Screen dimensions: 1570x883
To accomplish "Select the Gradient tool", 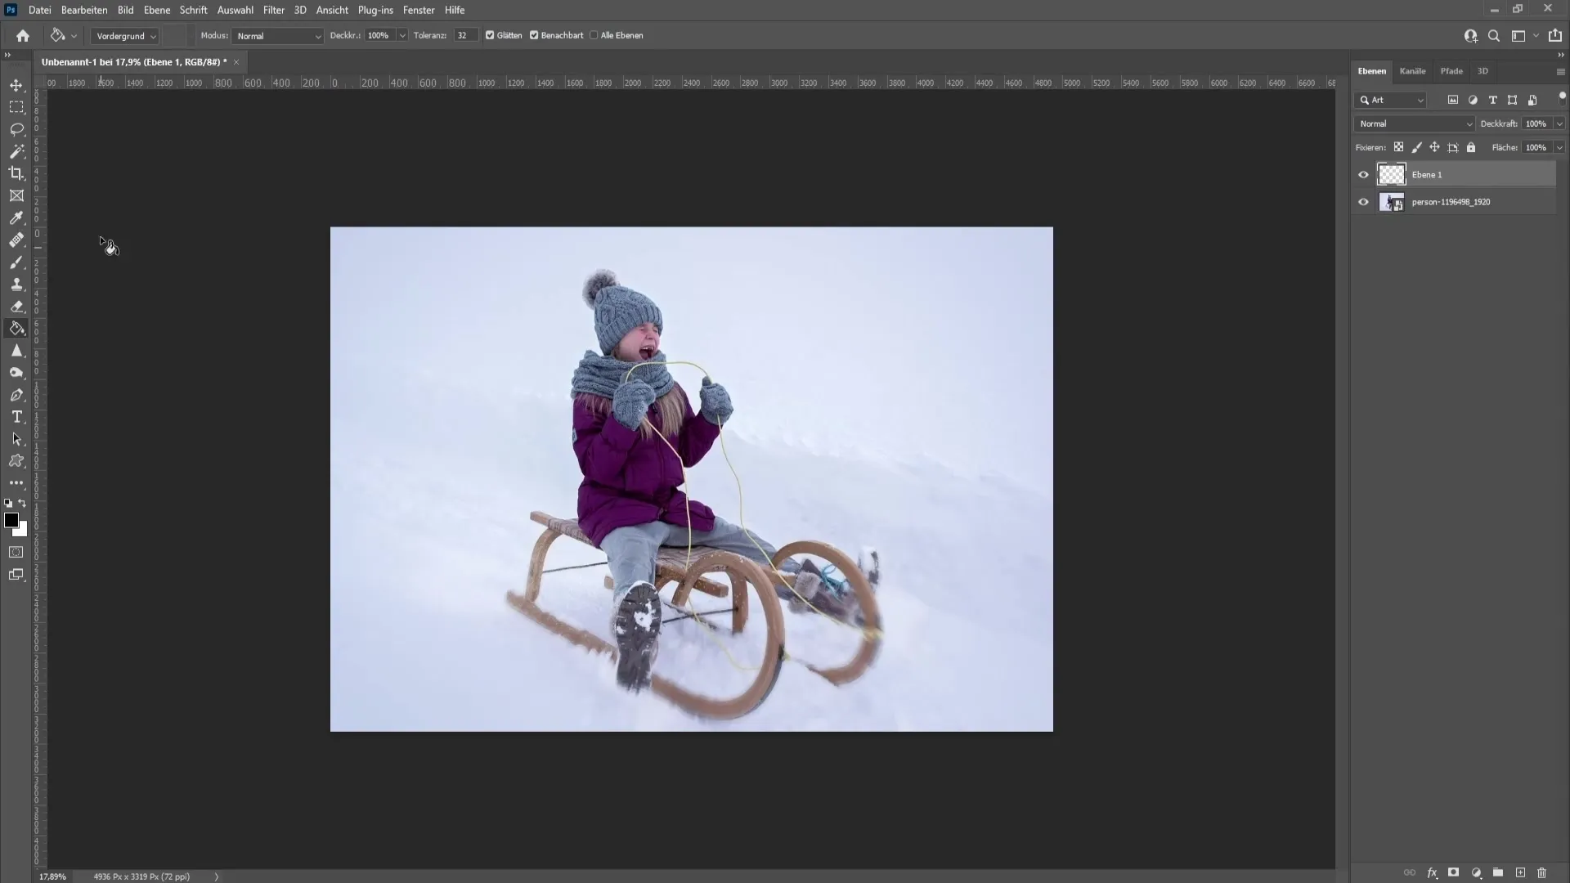I will point(16,328).
